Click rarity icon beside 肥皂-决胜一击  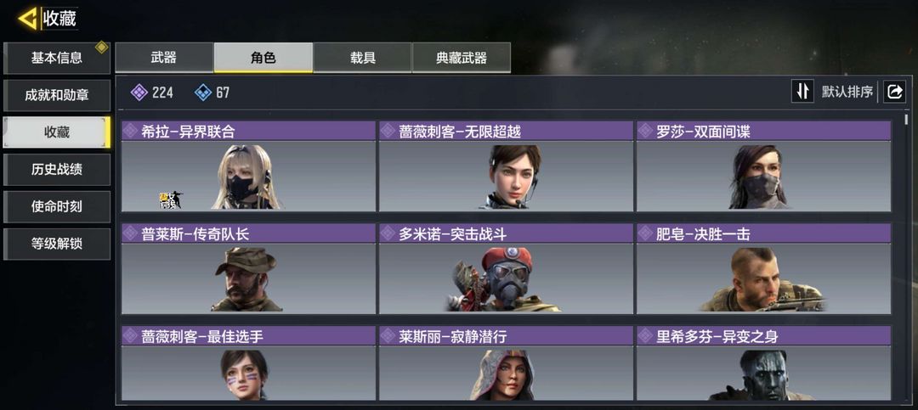pos(645,233)
